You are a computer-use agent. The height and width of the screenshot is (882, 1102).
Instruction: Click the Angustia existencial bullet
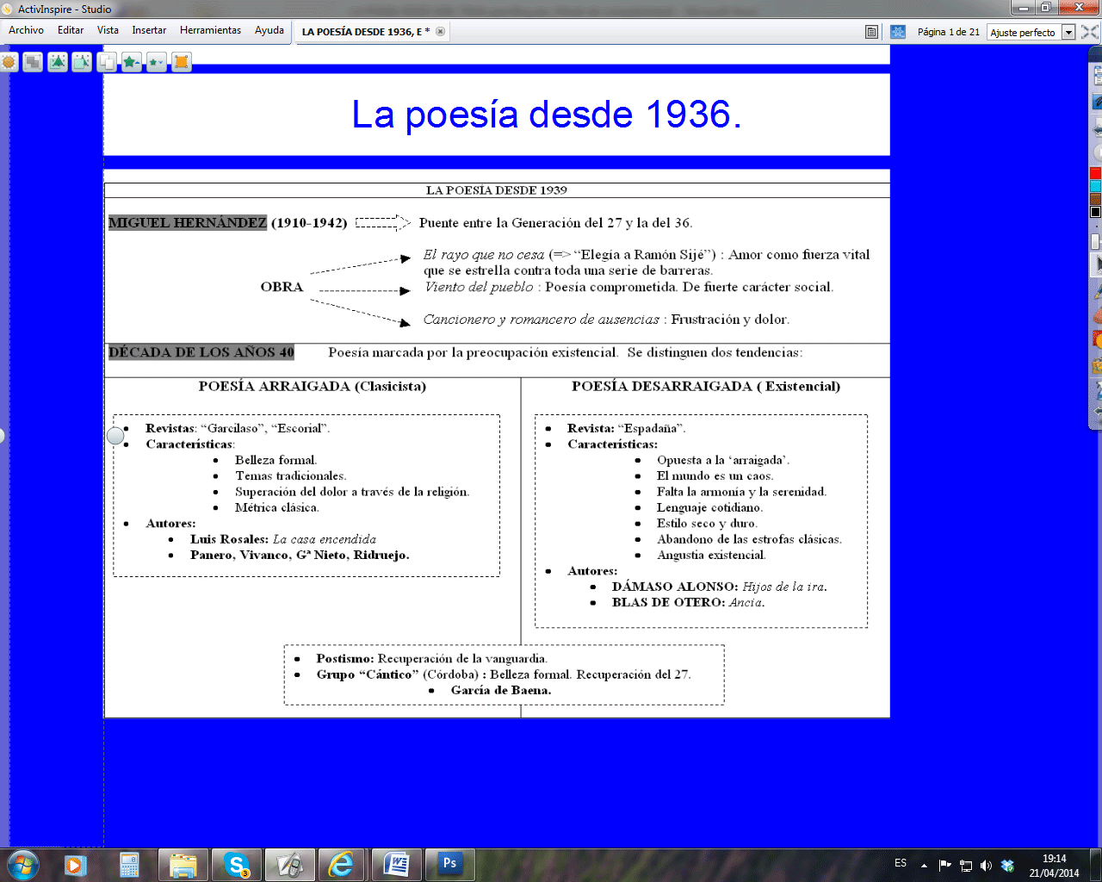click(711, 555)
